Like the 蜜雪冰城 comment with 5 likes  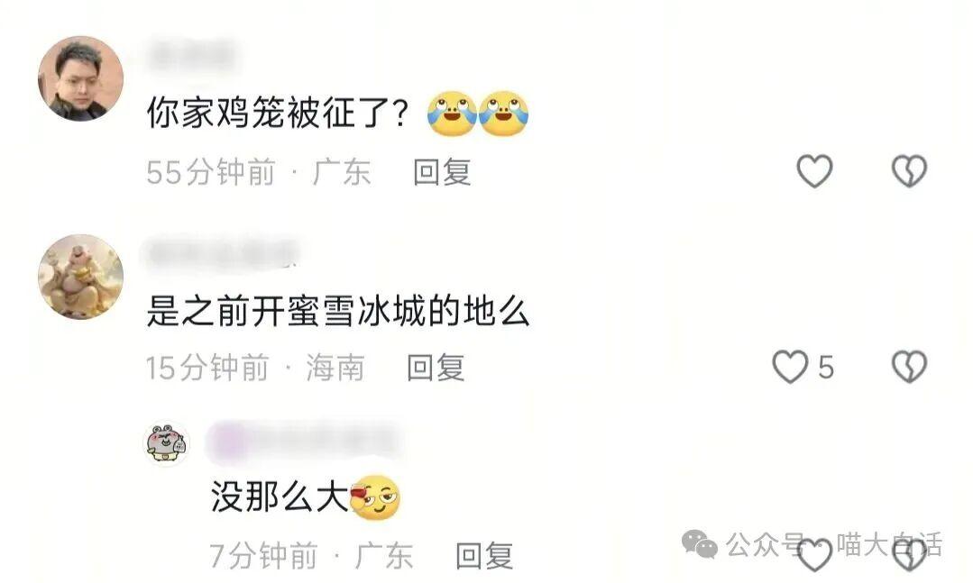click(x=790, y=366)
